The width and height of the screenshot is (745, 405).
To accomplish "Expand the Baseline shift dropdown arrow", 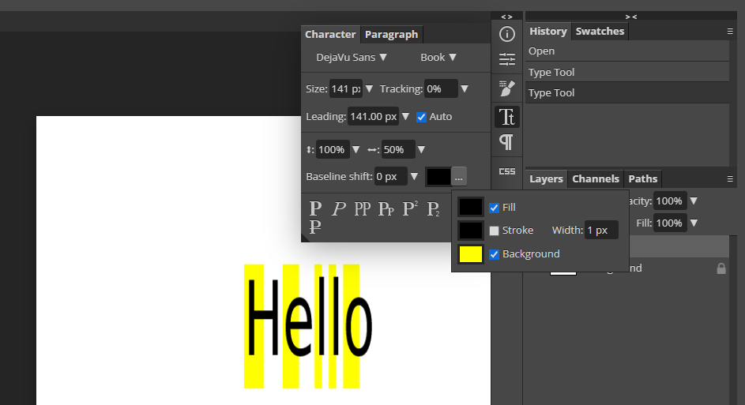I will click(414, 176).
